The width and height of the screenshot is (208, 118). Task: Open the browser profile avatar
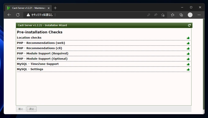pos(190,15)
